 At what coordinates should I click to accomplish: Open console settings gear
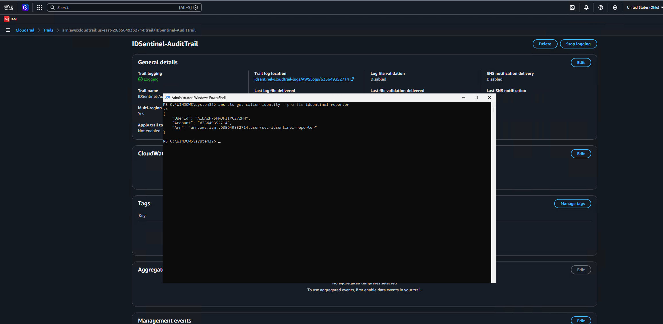point(615,7)
